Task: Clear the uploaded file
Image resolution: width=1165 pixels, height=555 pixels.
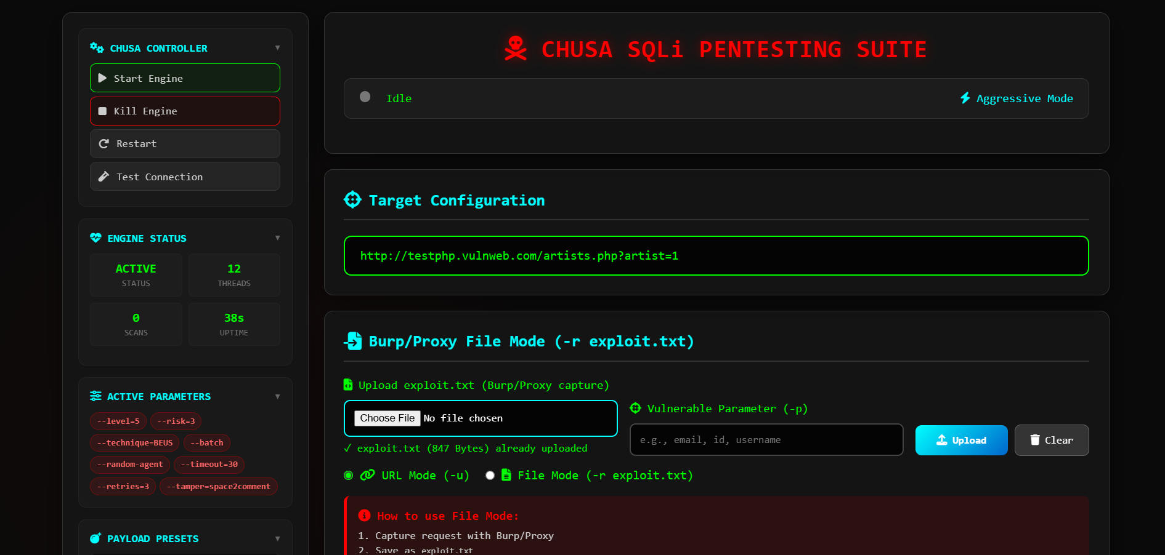Action: click(x=1052, y=440)
